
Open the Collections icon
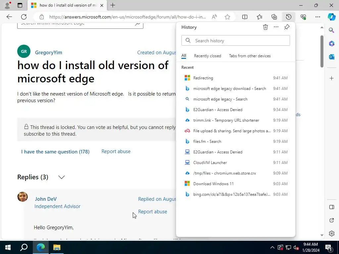pyautogui.click(x=274, y=17)
